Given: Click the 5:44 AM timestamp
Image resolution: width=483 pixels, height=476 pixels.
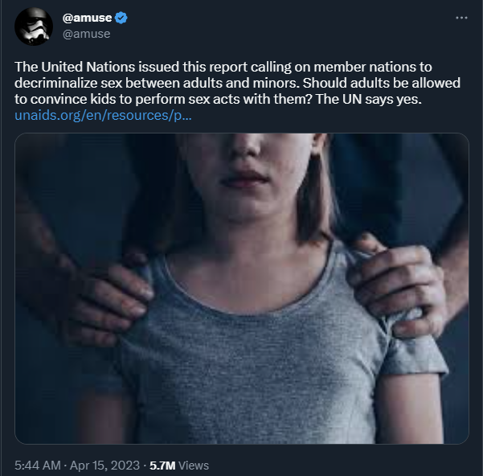Looking at the screenshot, I should (x=38, y=466).
